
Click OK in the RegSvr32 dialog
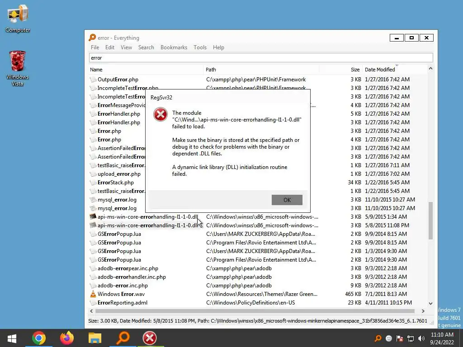287,200
